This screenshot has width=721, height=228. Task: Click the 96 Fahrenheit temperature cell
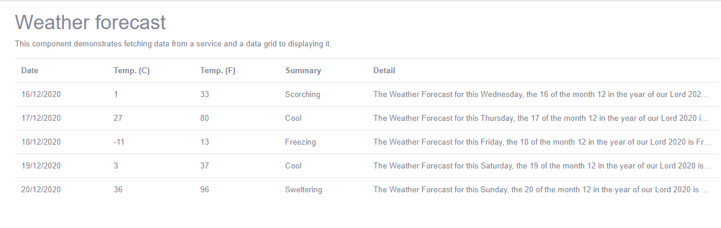click(205, 189)
